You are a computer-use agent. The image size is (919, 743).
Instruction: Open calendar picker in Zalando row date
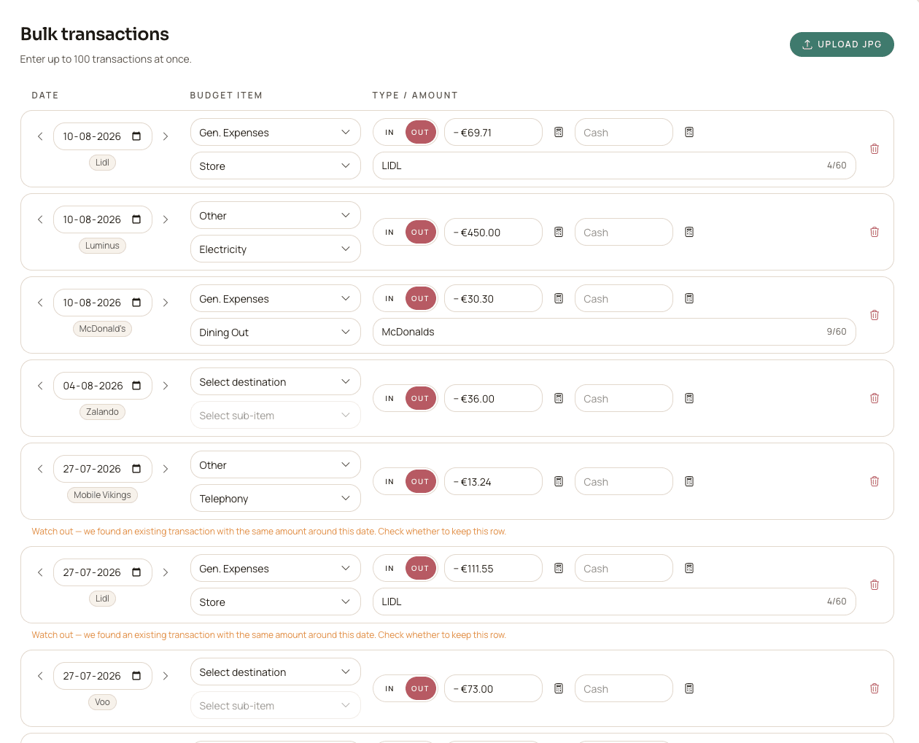click(x=136, y=386)
